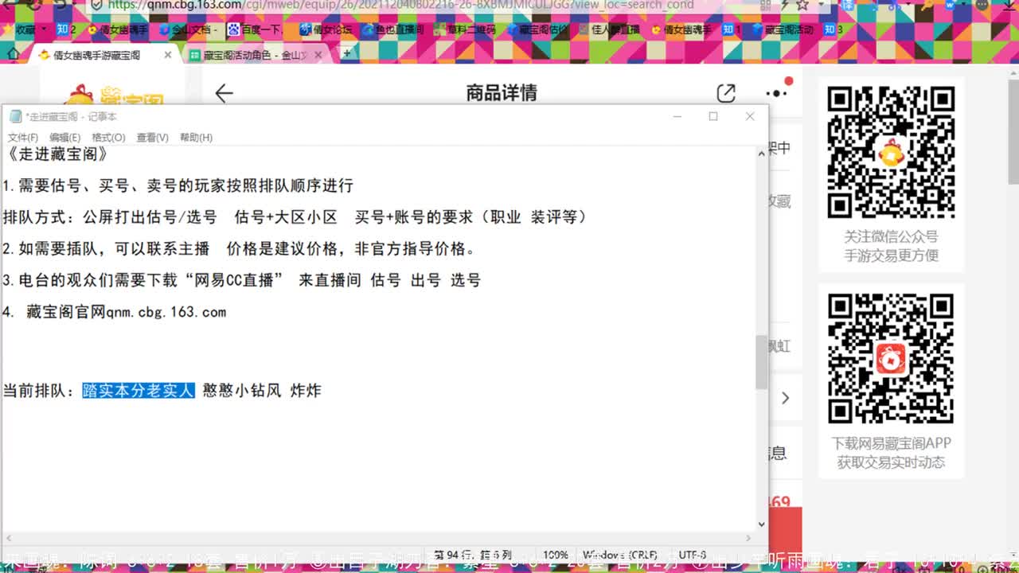
Task: Click the right chevron on the product page
Action: pos(785,398)
